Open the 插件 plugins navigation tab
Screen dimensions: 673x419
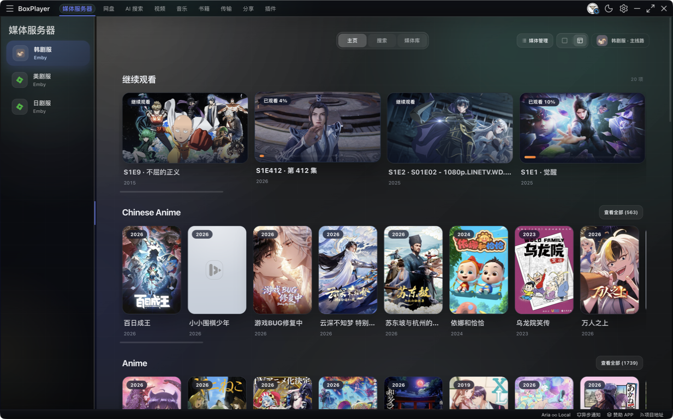coord(270,9)
